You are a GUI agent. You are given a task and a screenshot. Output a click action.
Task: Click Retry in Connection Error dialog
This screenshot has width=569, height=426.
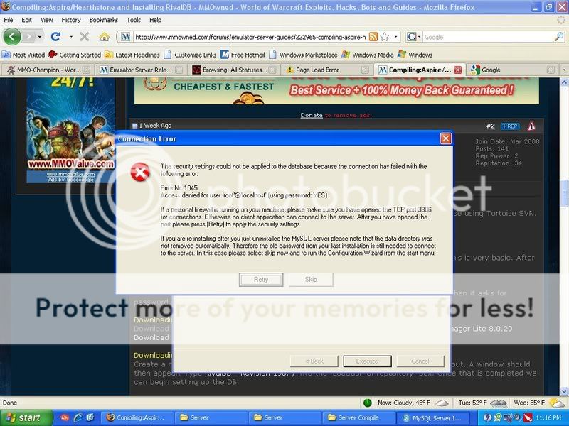(261, 279)
